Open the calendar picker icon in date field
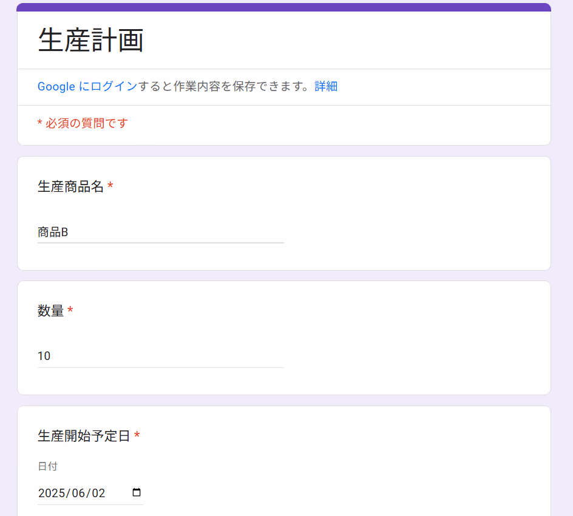 pos(137,492)
